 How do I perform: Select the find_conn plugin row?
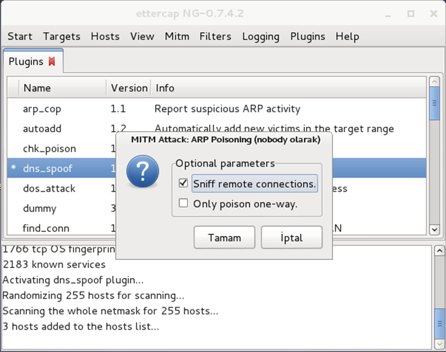point(62,228)
